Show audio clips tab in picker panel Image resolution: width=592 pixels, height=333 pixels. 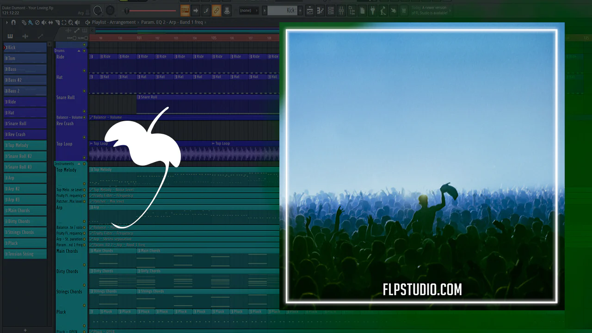(x=25, y=36)
